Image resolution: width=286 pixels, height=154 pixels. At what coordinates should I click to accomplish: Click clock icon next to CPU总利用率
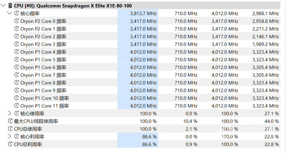(10, 144)
